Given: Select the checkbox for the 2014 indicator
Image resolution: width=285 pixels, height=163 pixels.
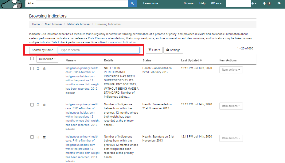Looking at the screenshot, I should point(32,137).
